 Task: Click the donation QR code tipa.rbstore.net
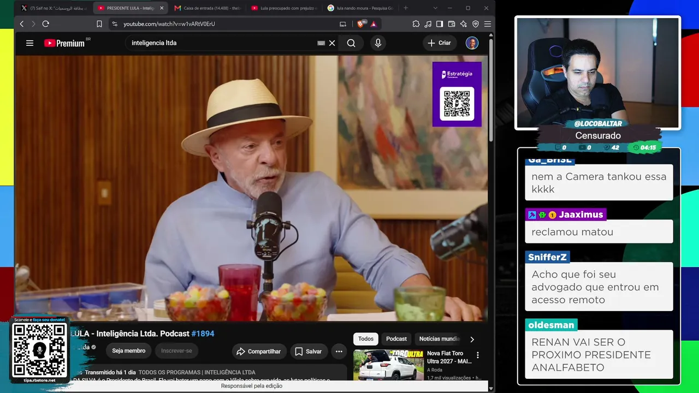(x=39, y=350)
